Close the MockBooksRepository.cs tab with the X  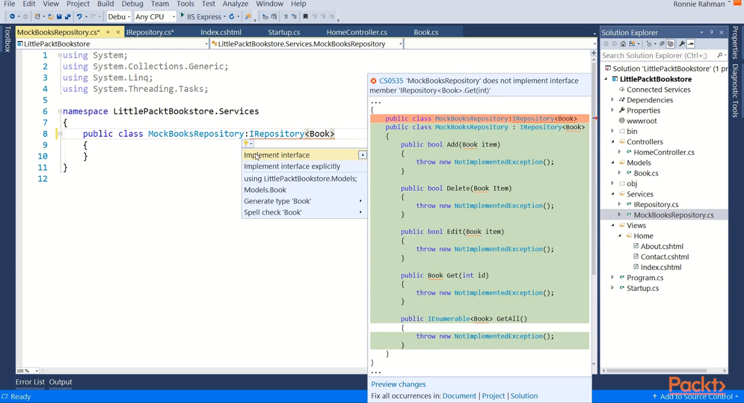(118, 32)
